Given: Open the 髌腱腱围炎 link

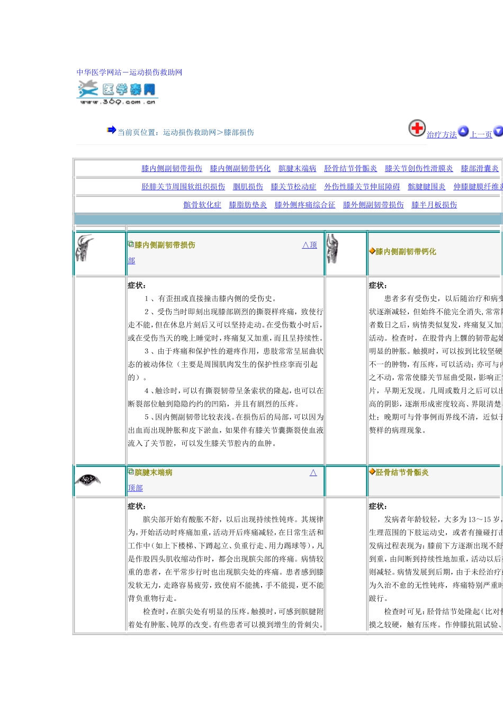Looking at the screenshot, I should [x=427, y=187].
